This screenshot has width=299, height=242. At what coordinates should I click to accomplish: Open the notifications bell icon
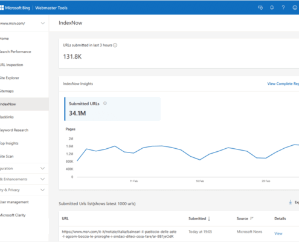tap(272, 8)
